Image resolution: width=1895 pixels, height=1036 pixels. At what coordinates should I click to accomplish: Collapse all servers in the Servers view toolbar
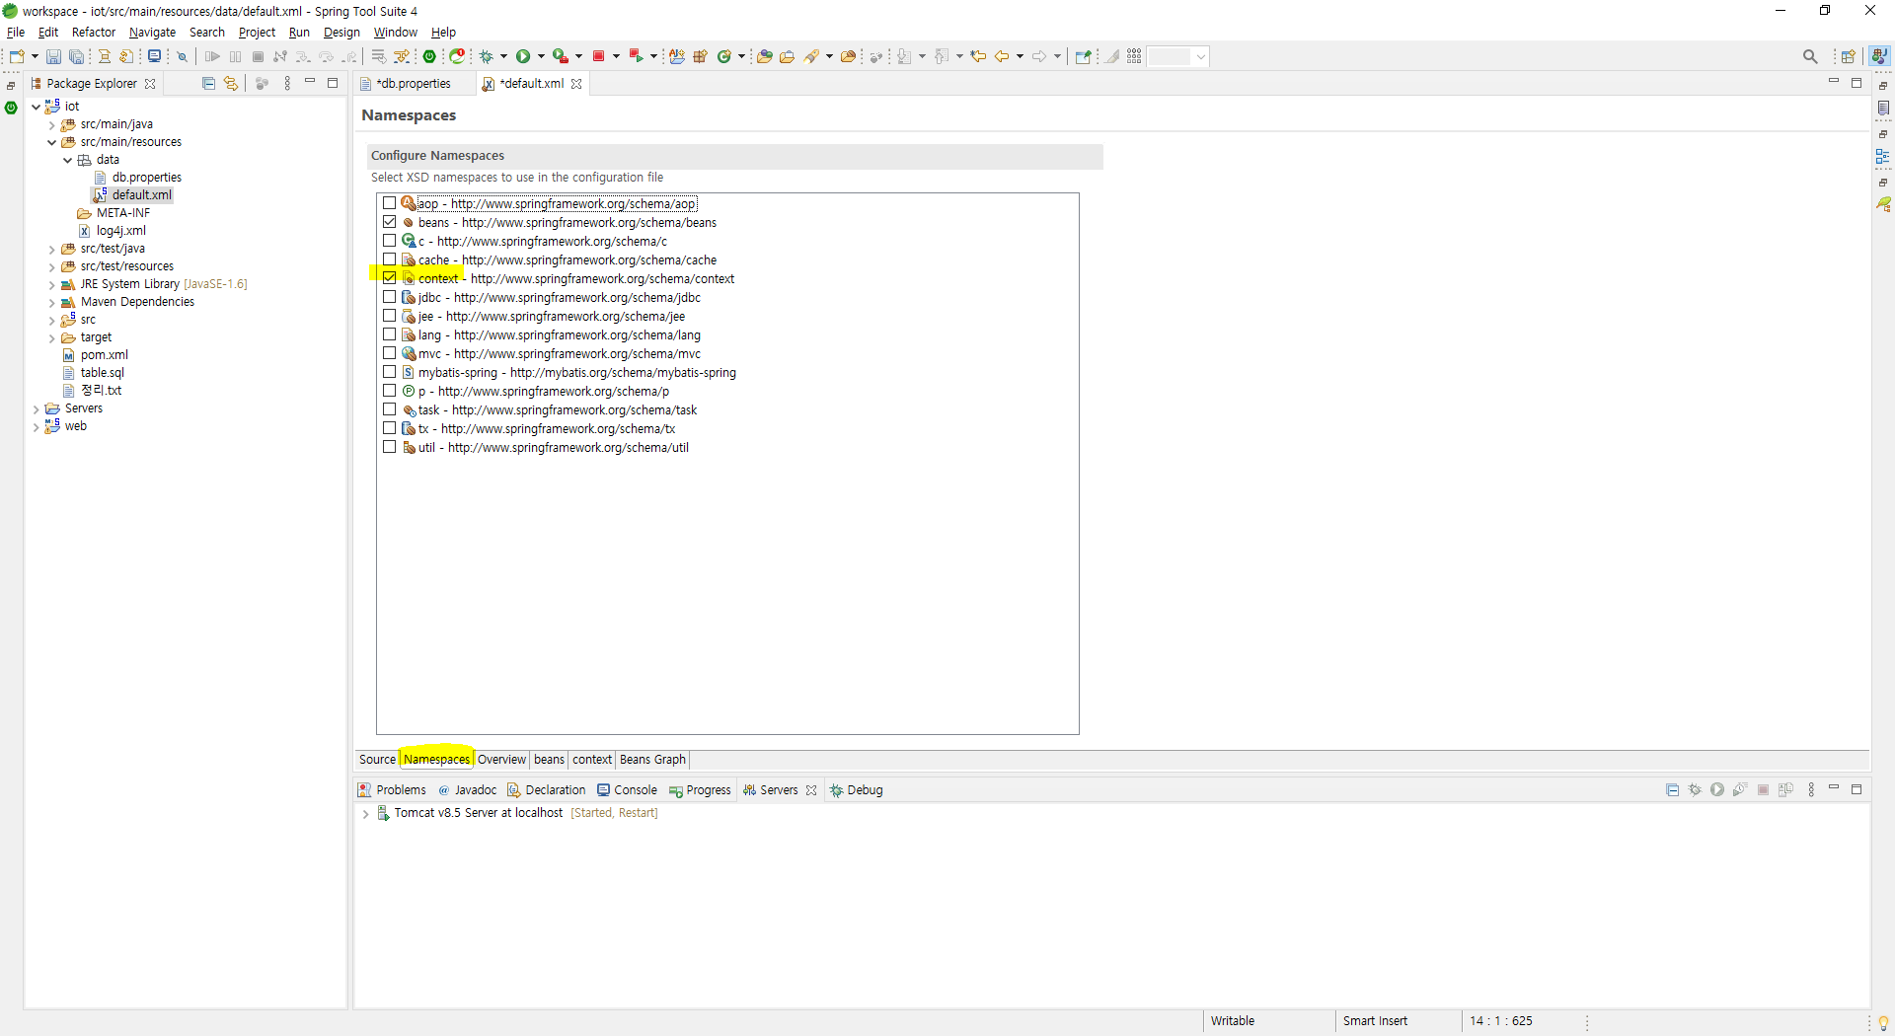click(1672, 789)
